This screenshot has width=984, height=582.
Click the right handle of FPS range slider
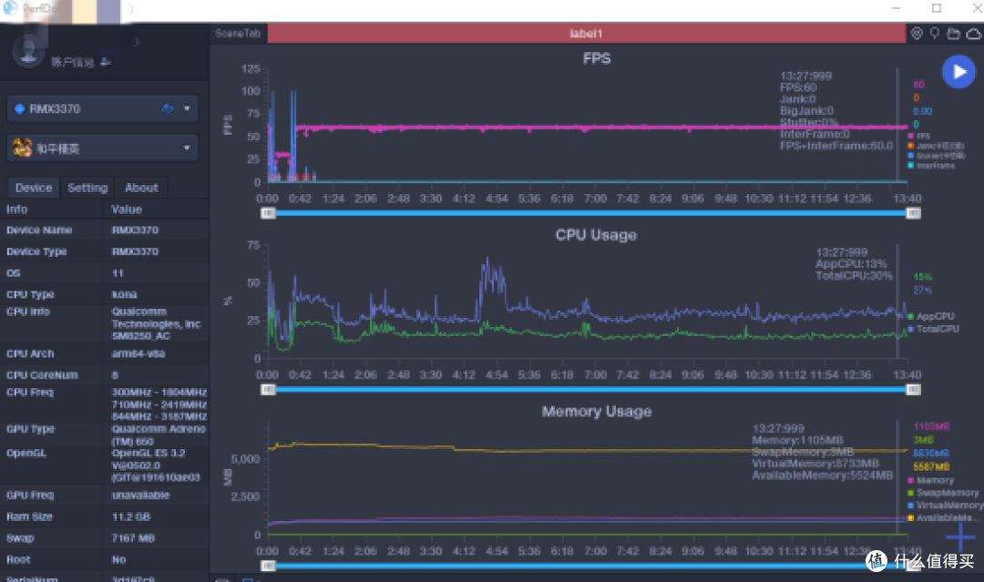coord(913,213)
